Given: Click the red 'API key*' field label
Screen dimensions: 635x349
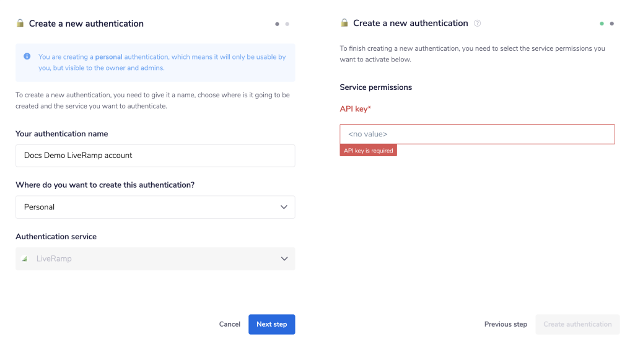Looking at the screenshot, I should [355, 109].
